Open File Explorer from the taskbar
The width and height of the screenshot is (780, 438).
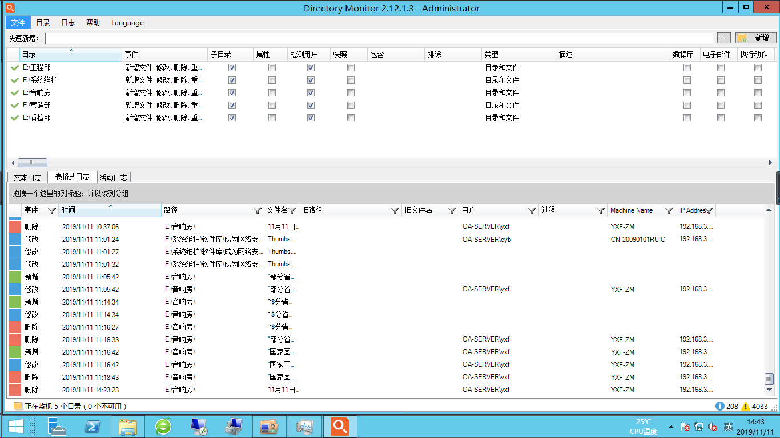pos(128,426)
